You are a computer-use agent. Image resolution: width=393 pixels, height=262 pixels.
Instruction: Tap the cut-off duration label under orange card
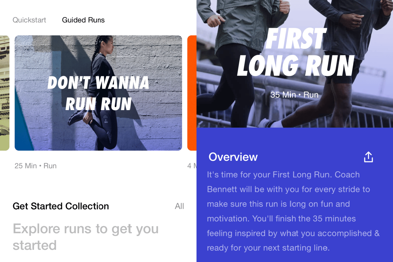(x=192, y=166)
